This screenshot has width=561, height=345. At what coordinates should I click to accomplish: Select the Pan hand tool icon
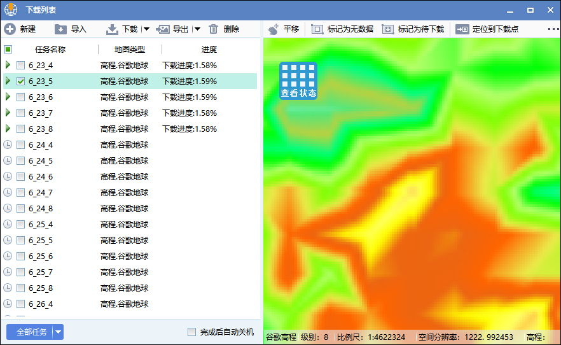click(274, 29)
